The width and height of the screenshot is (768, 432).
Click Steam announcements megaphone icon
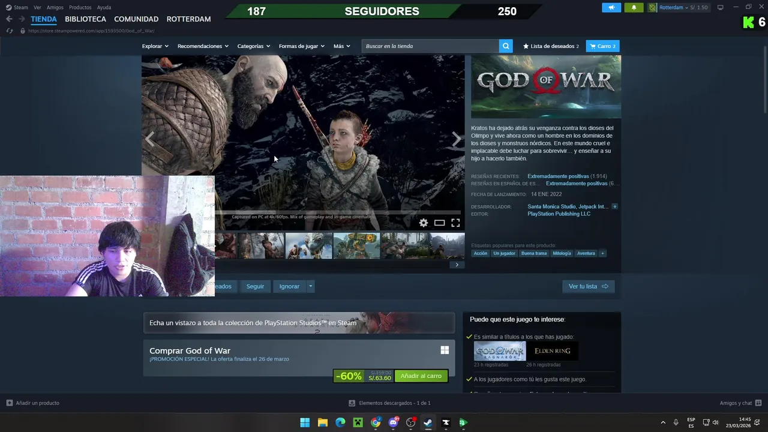click(x=611, y=7)
